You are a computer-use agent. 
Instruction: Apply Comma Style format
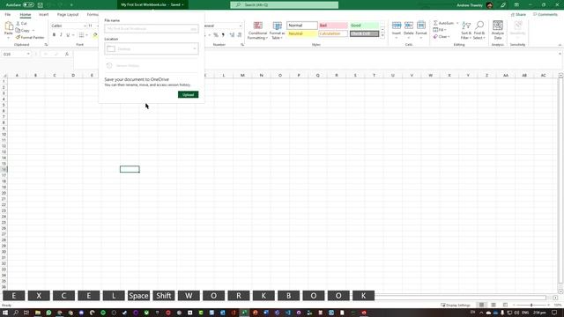click(x=223, y=35)
